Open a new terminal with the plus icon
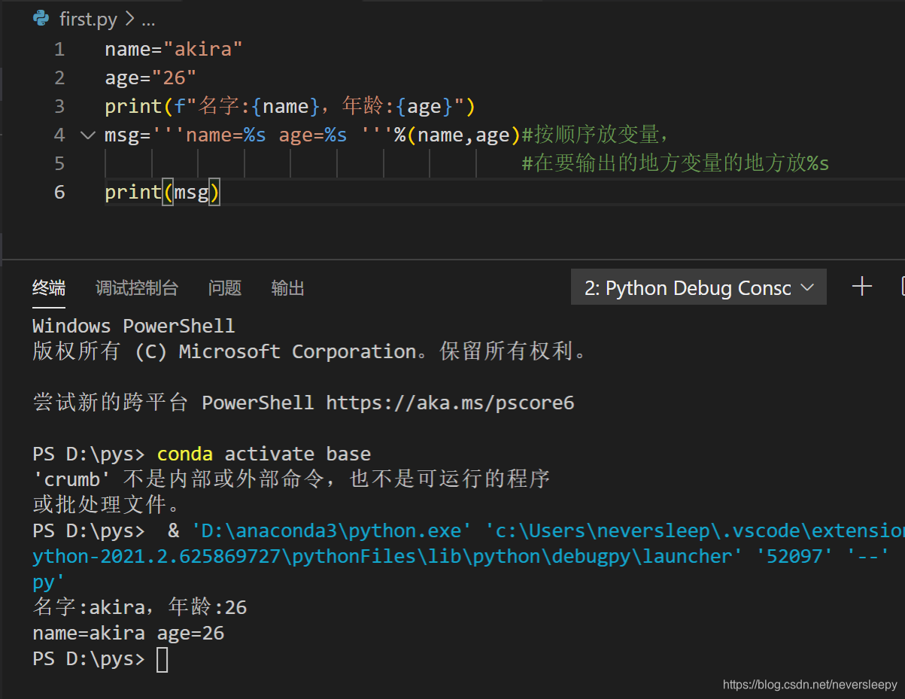Image resolution: width=905 pixels, height=699 pixels. 862,286
